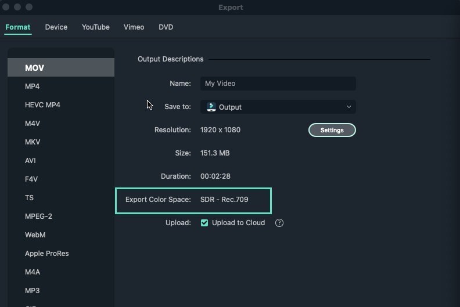The image size is (460, 307).
Task: Select TS format
Action: [61, 198]
